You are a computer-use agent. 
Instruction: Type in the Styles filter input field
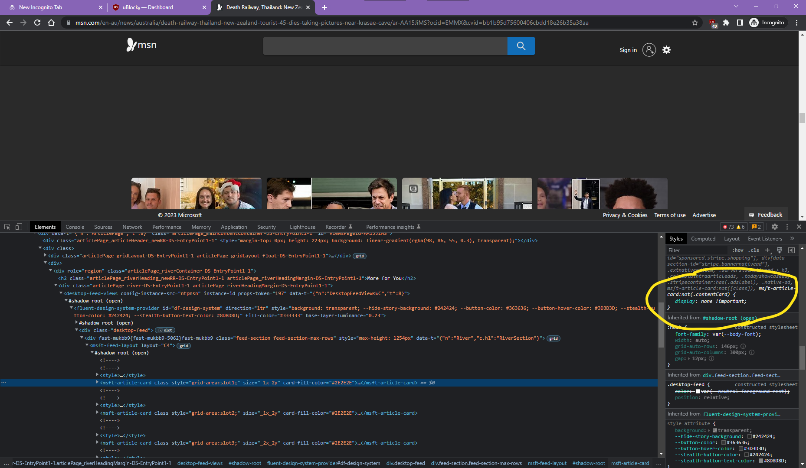click(x=694, y=250)
